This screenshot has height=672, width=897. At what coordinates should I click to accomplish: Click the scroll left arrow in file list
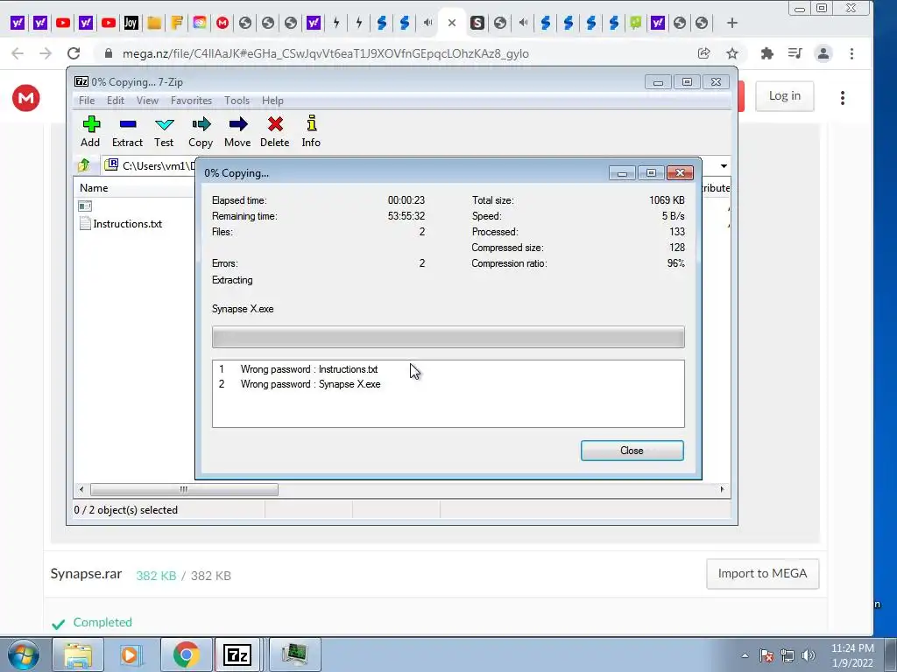(x=81, y=490)
